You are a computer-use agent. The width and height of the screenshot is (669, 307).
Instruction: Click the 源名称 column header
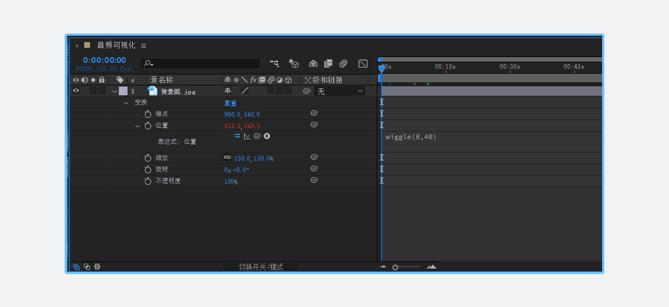coord(162,80)
